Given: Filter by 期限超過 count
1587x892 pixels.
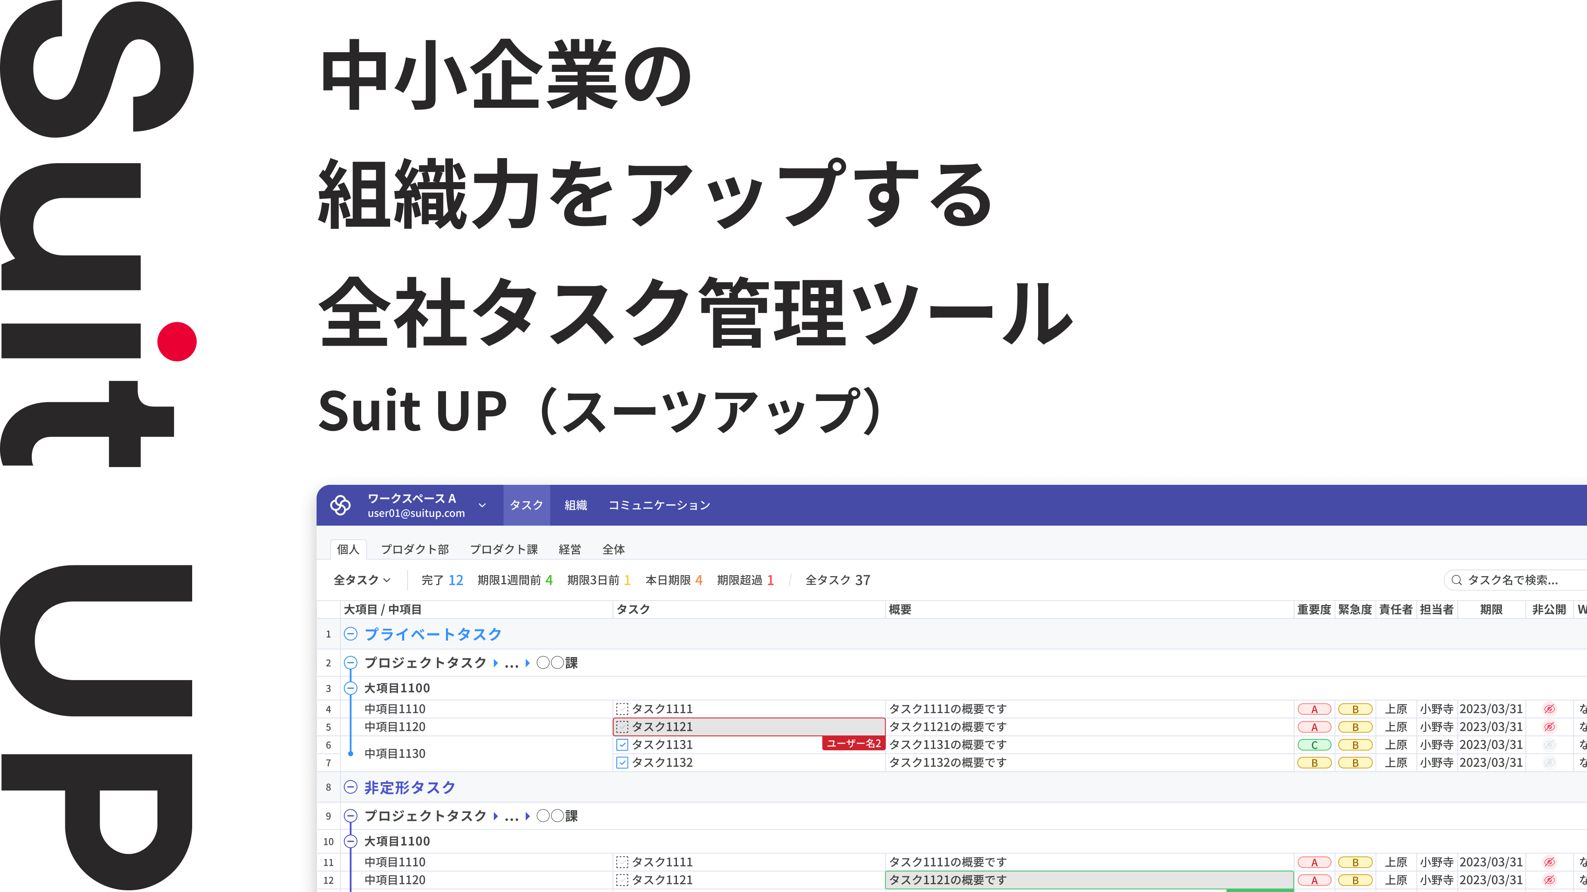Looking at the screenshot, I should tap(745, 580).
